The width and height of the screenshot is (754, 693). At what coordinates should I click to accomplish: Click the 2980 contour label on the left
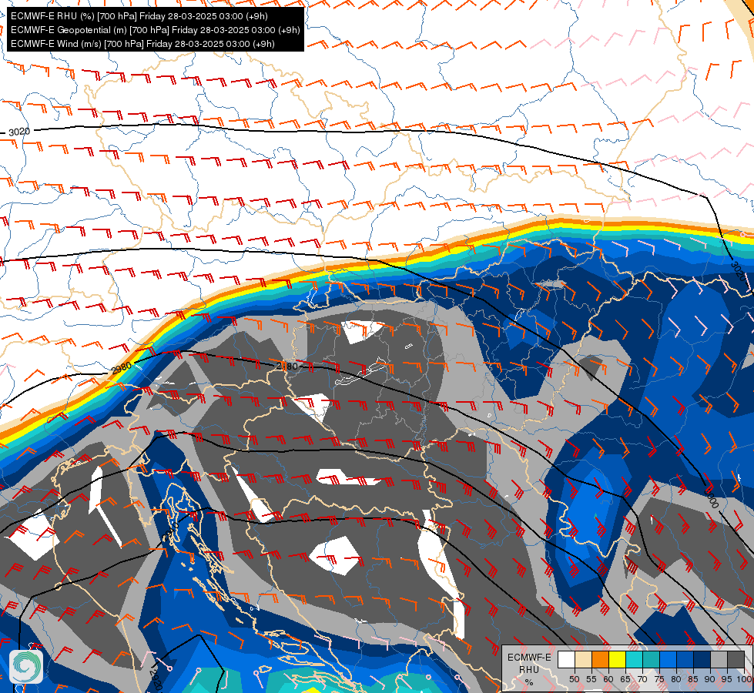pyautogui.click(x=121, y=368)
